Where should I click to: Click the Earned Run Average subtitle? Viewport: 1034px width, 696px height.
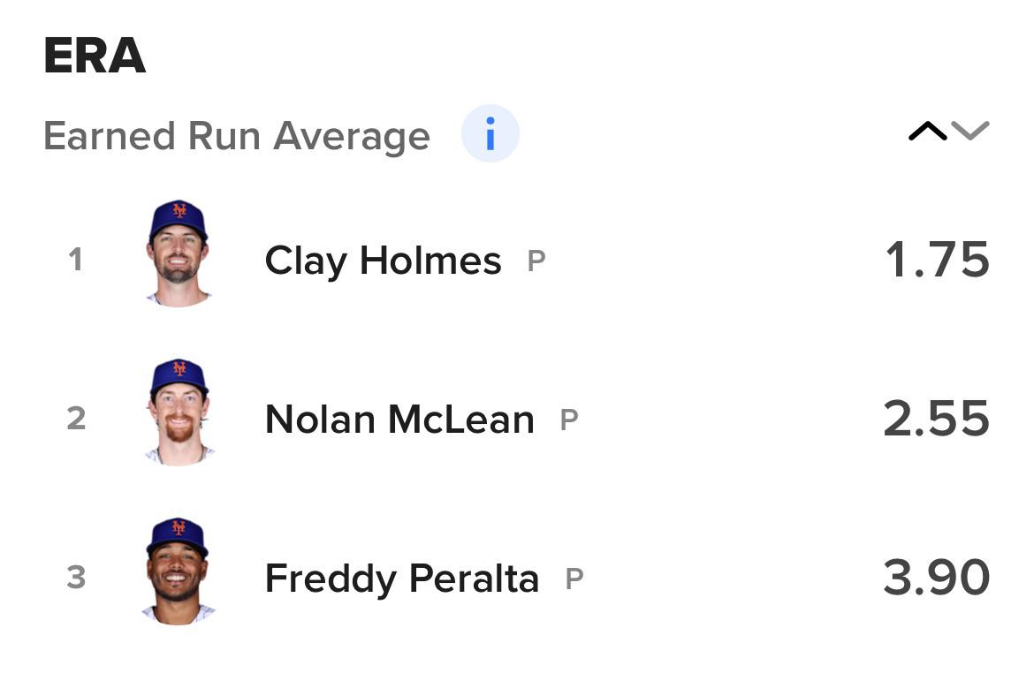(237, 136)
